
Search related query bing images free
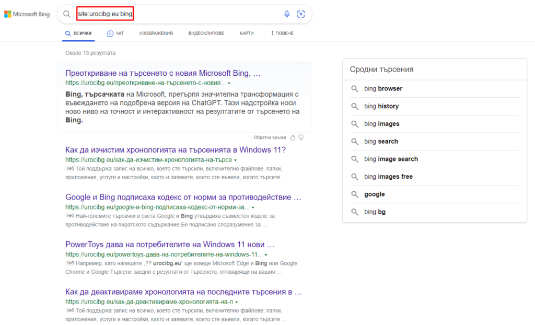(388, 177)
